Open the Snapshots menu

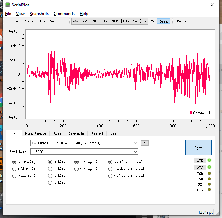pyautogui.click(x=39, y=14)
